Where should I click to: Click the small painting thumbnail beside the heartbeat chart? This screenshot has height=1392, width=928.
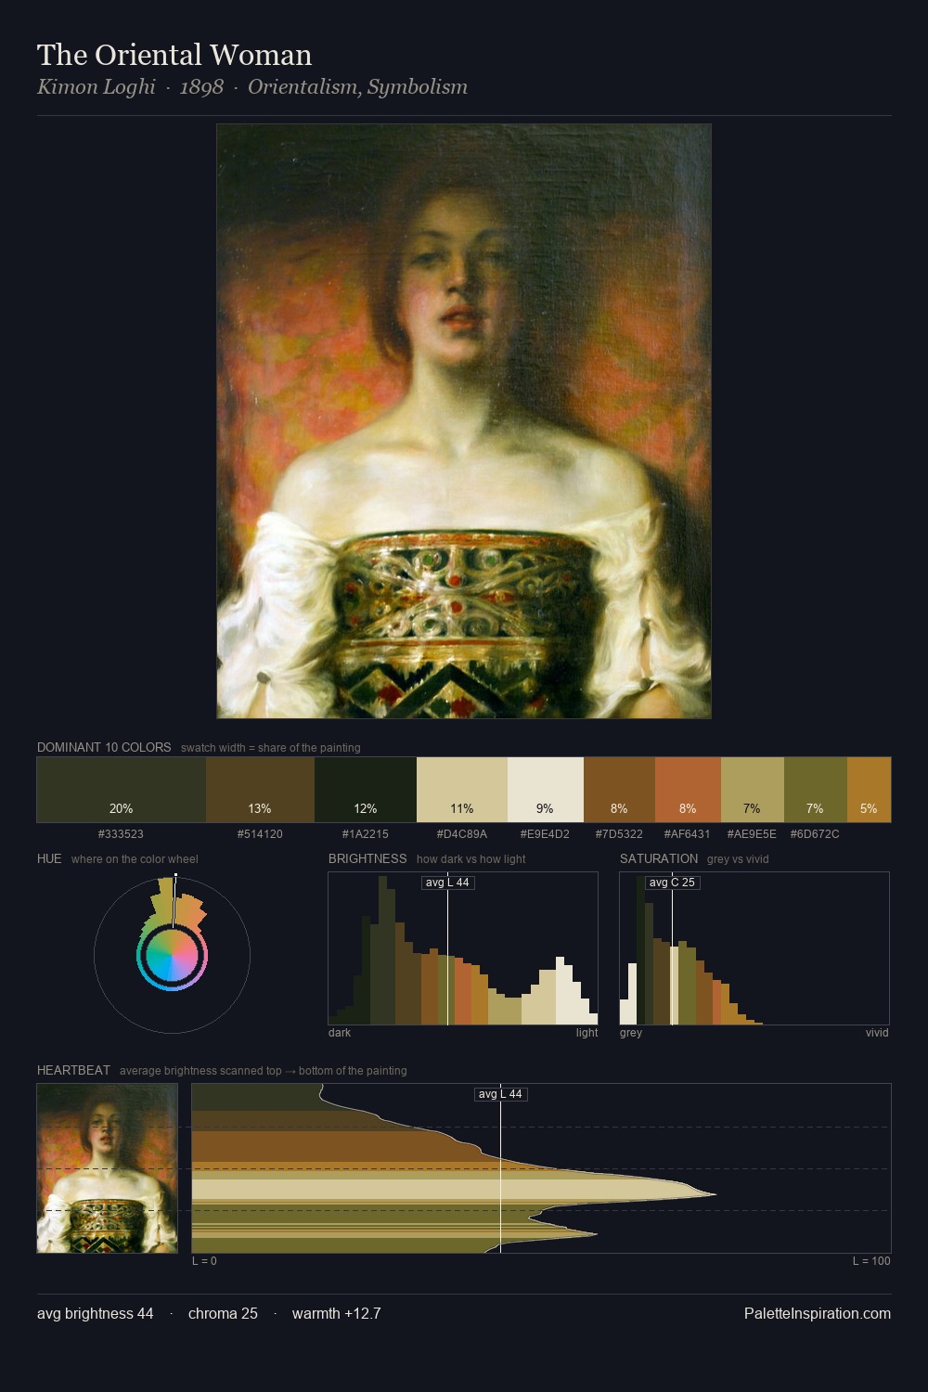[107, 1168]
